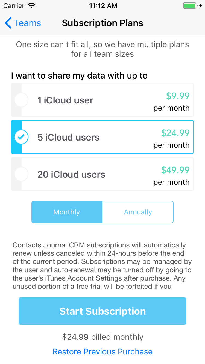Tap the Subscription Plans title
205x364 pixels.
[102, 23]
